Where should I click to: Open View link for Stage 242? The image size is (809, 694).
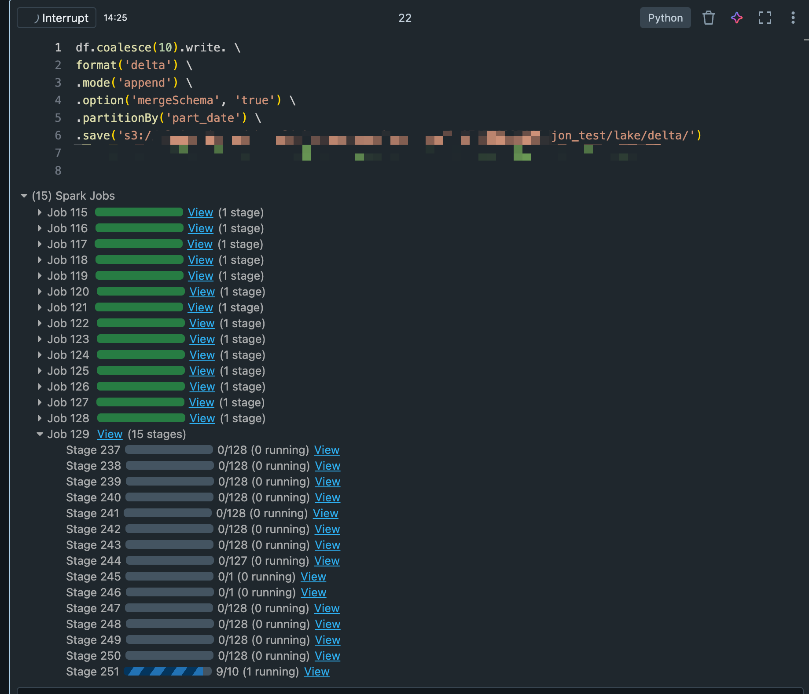click(327, 529)
